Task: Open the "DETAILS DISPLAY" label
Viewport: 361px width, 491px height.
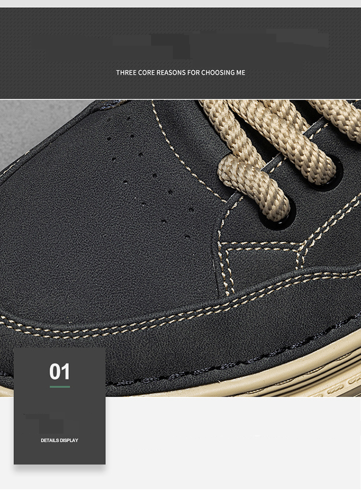Action: coord(59,440)
